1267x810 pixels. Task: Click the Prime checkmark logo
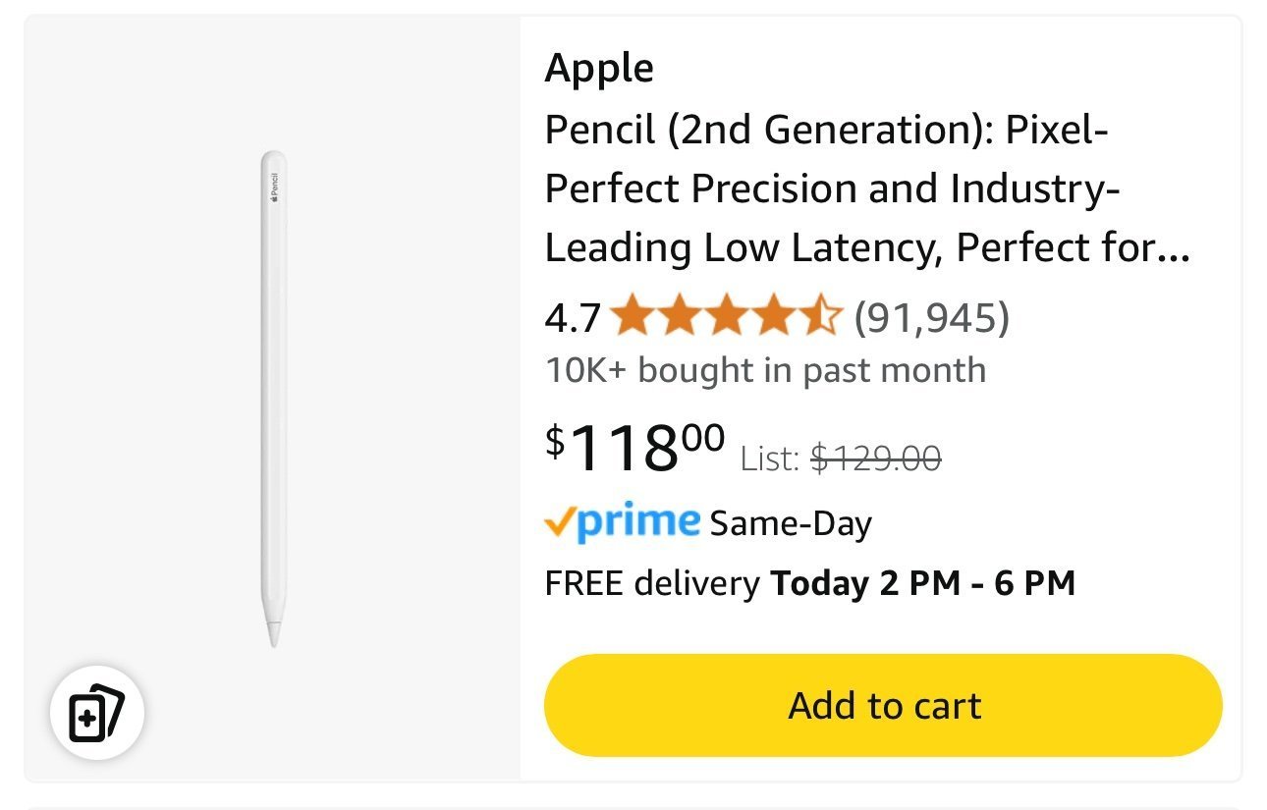(x=562, y=521)
